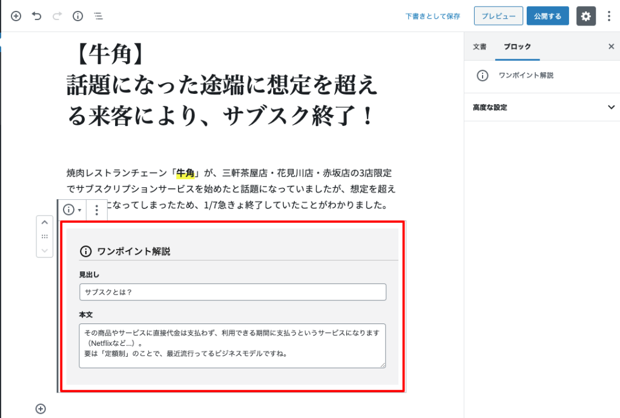Click the block drag handle dots
The height and width of the screenshot is (418, 620).
coord(45,236)
